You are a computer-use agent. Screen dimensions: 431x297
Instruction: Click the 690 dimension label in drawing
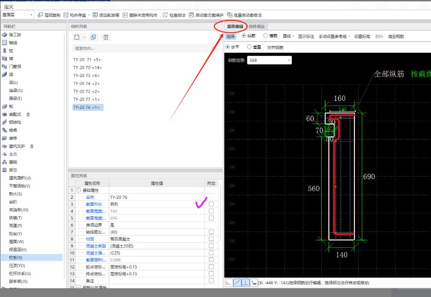click(x=369, y=177)
